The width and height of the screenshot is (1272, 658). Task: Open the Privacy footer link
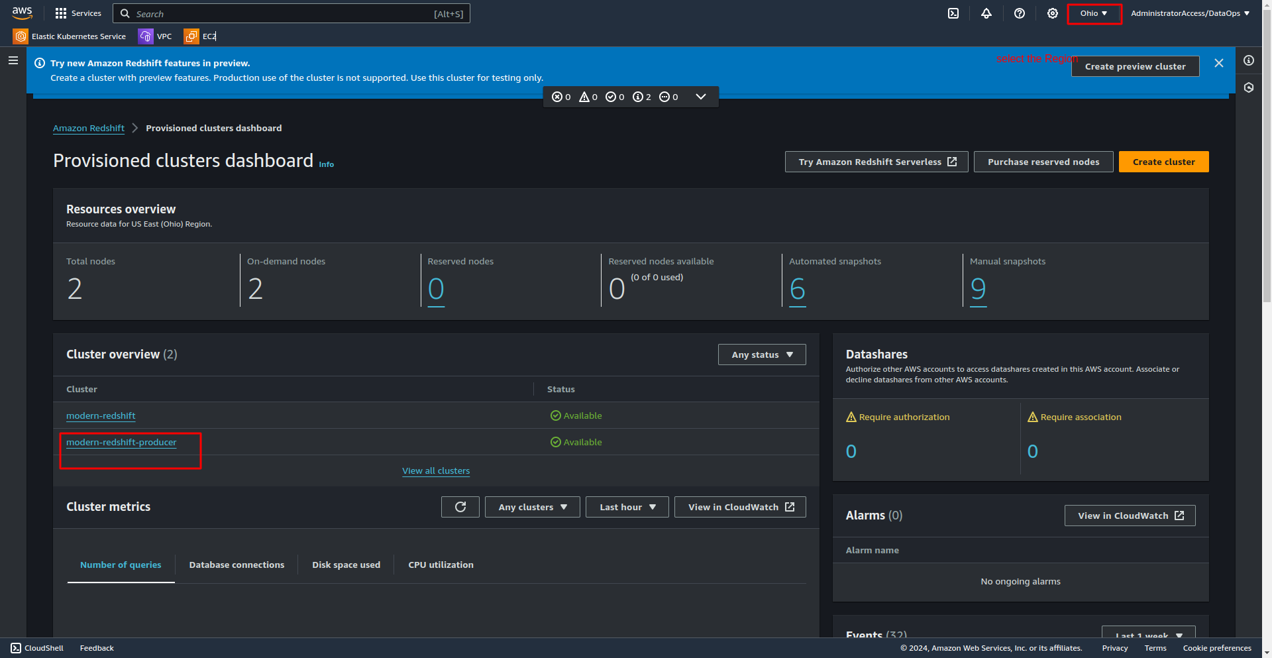click(1115, 648)
